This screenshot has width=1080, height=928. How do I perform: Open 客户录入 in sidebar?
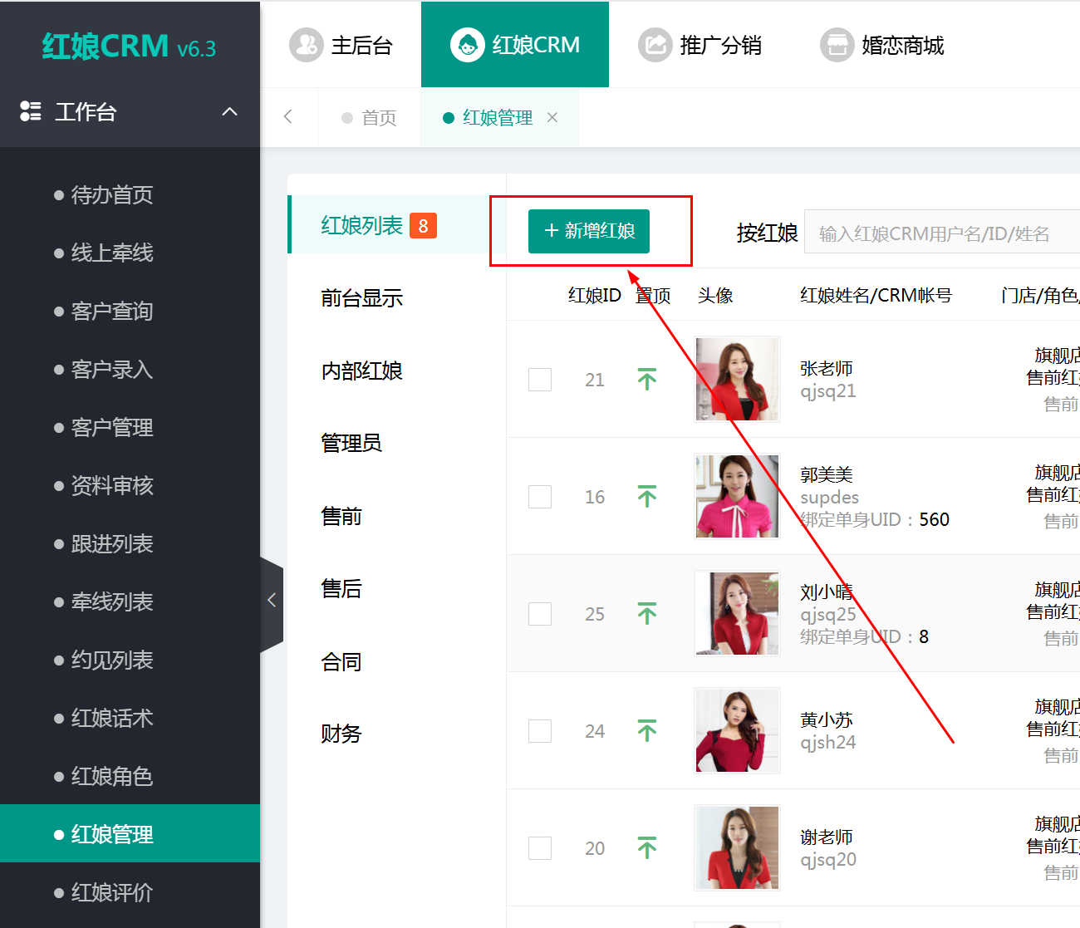(112, 370)
